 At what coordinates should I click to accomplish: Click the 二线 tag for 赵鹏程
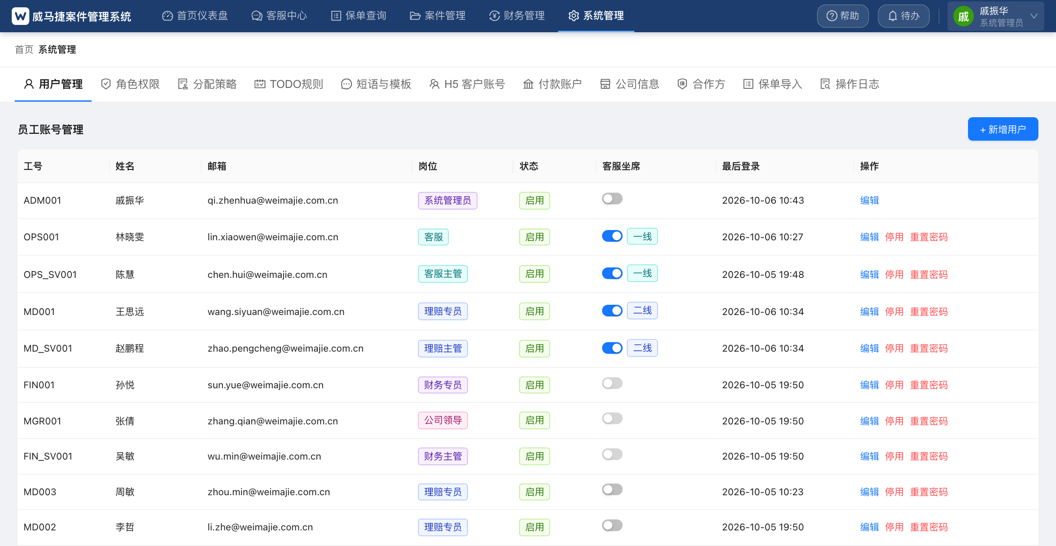[x=642, y=348]
